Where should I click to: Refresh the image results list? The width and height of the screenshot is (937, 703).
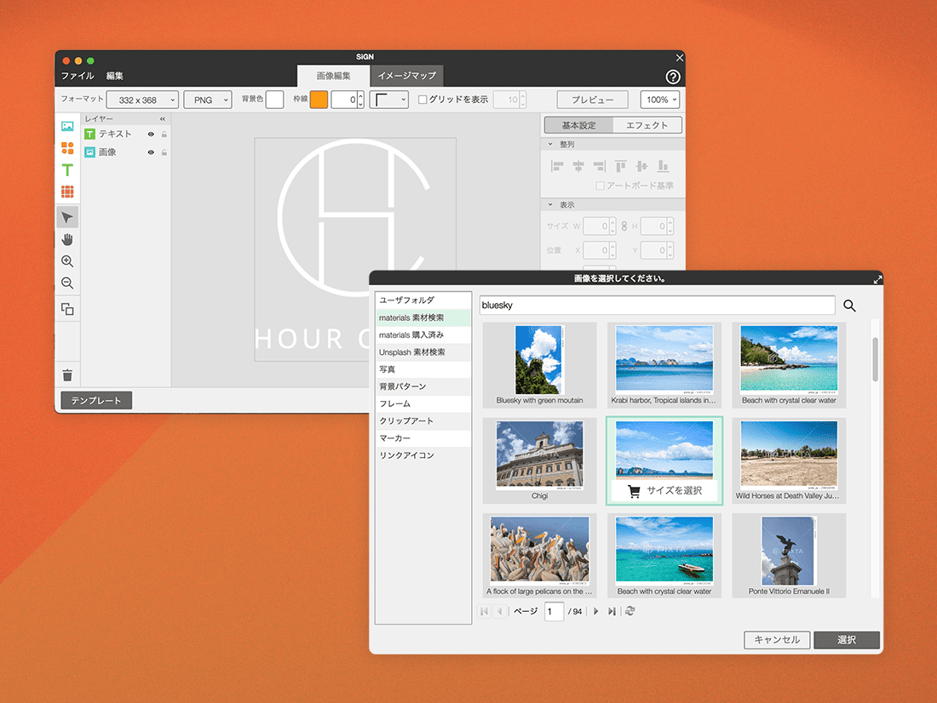(629, 611)
